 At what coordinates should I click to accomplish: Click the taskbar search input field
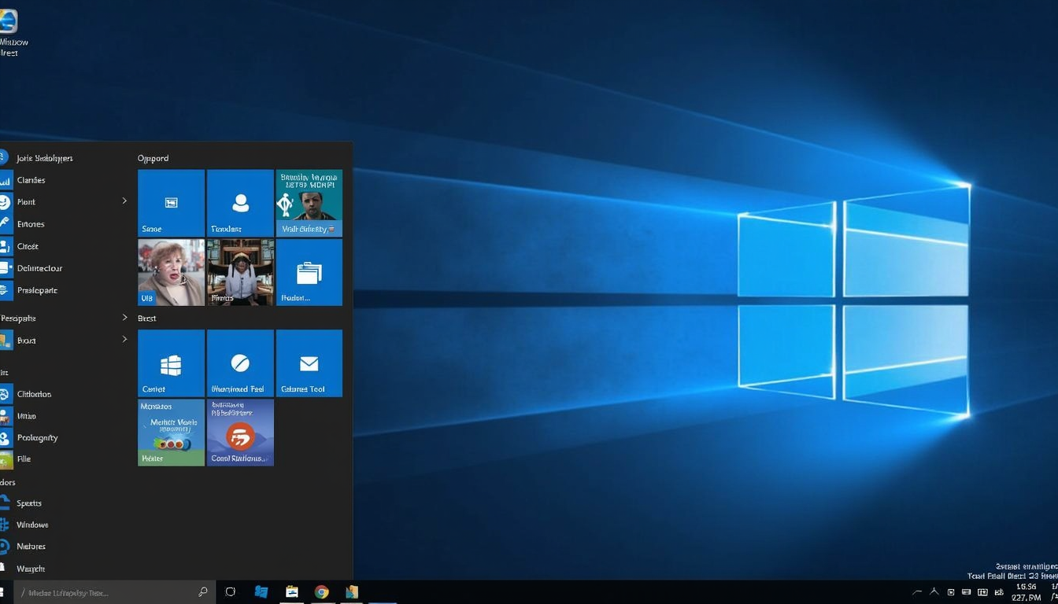(110, 591)
